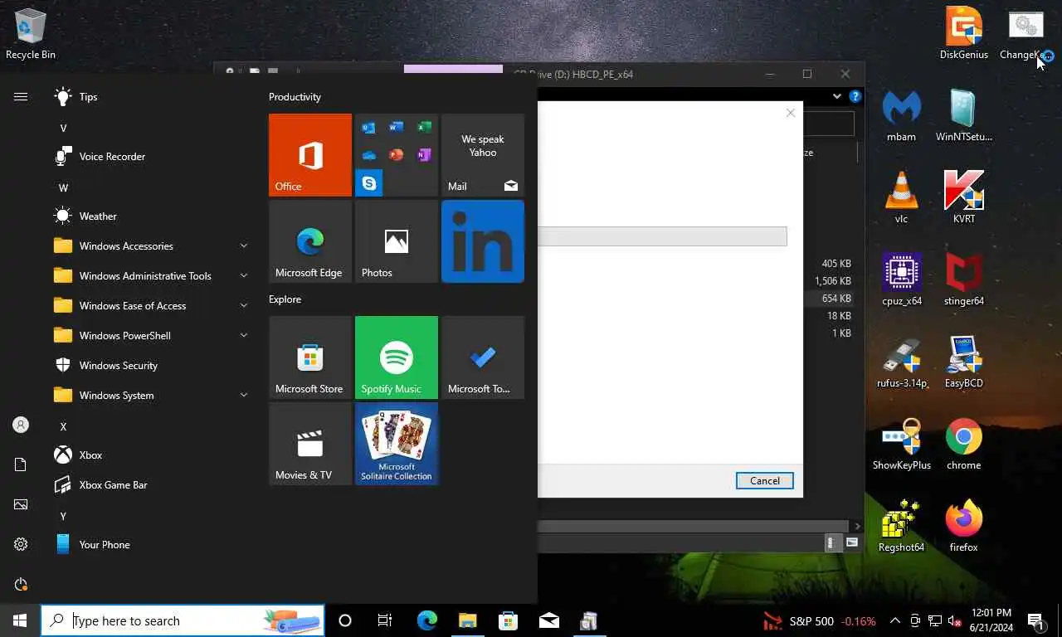Open the Office tile
This screenshot has height=637, width=1062.
[310, 155]
